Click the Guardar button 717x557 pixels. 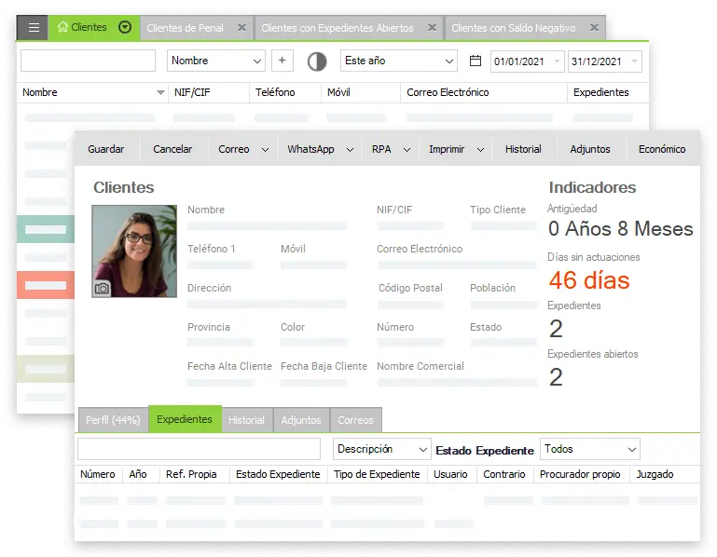click(x=106, y=149)
